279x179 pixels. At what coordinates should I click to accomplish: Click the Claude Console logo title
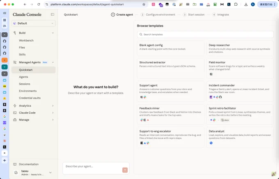point(27,15)
